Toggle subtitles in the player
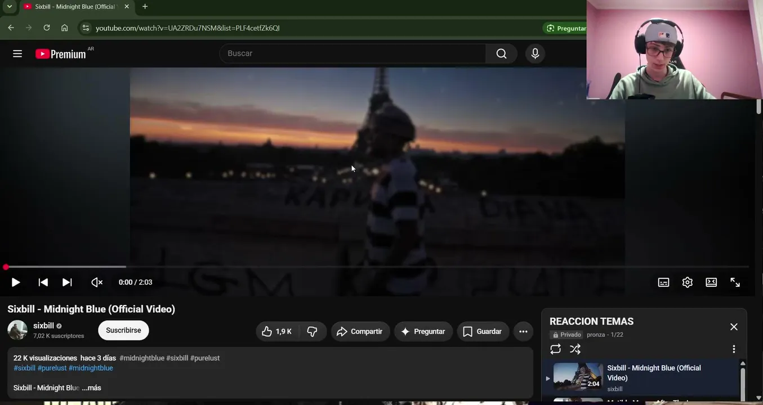Image resolution: width=763 pixels, height=405 pixels. [x=664, y=282]
